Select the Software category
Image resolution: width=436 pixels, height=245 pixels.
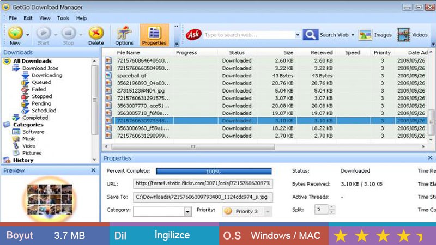click(33, 132)
